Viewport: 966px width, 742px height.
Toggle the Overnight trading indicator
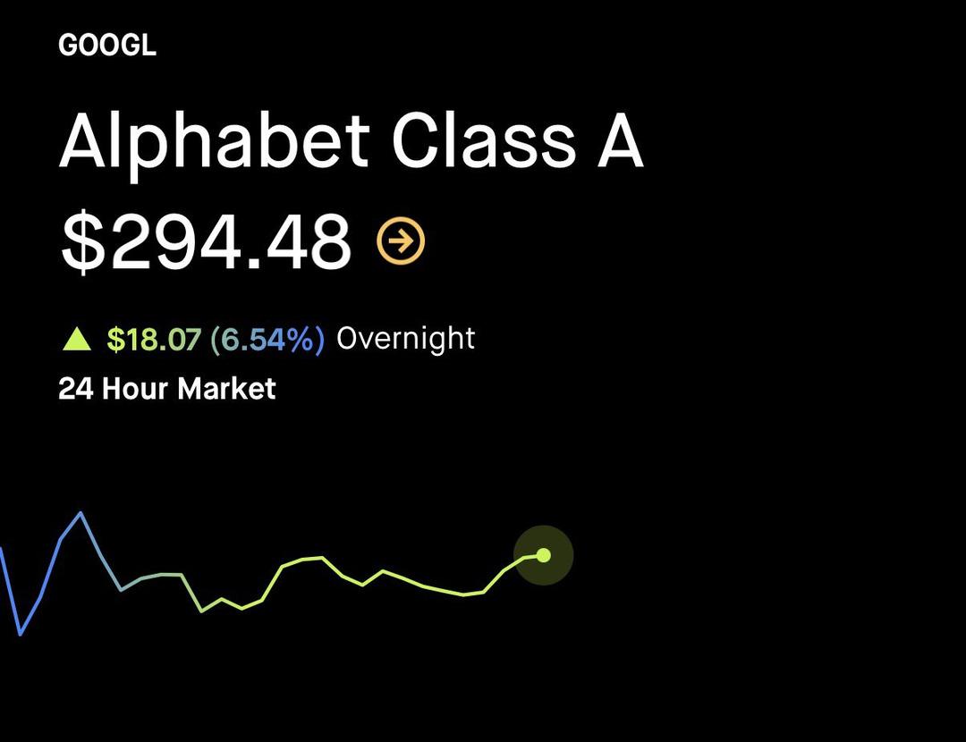pyautogui.click(x=404, y=338)
